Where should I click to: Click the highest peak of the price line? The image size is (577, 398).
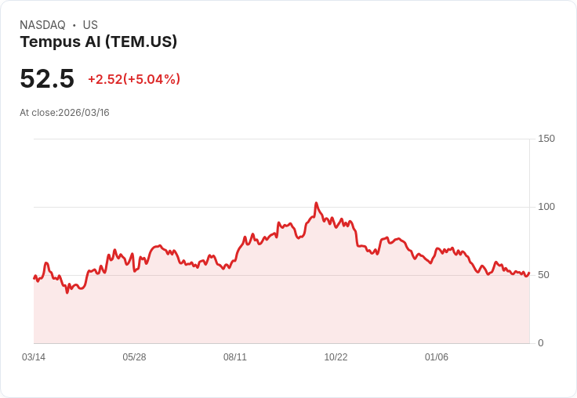click(316, 204)
